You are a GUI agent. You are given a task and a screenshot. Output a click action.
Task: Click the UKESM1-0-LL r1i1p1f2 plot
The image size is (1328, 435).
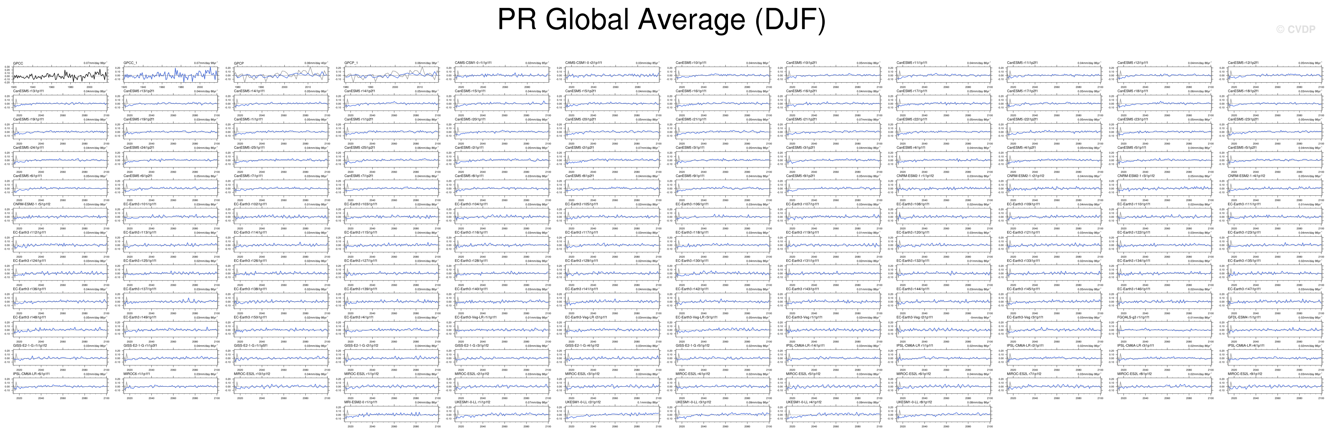[502, 414]
